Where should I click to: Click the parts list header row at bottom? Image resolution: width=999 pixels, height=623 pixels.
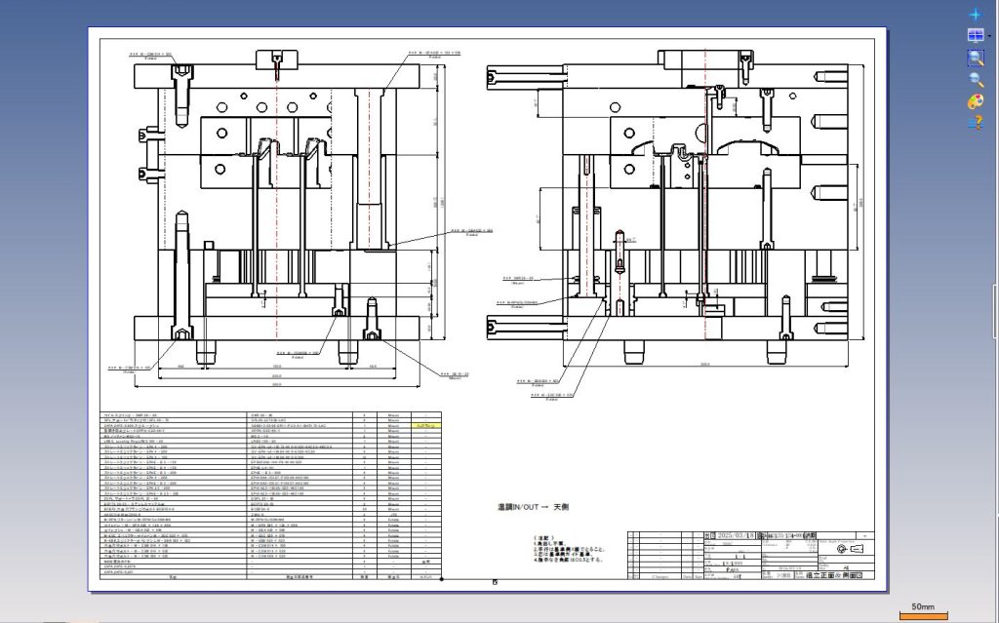pyautogui.click(x=273, y=577)
